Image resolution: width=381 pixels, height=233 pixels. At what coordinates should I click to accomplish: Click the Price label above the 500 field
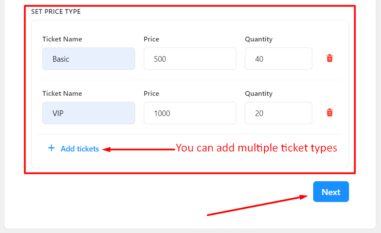pyautogui.click(x=151, y=39)
